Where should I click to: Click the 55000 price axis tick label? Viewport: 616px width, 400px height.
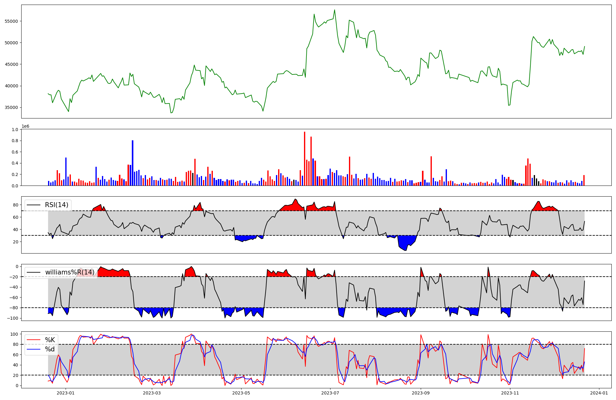pyautogui.click(x=11, y=21)
